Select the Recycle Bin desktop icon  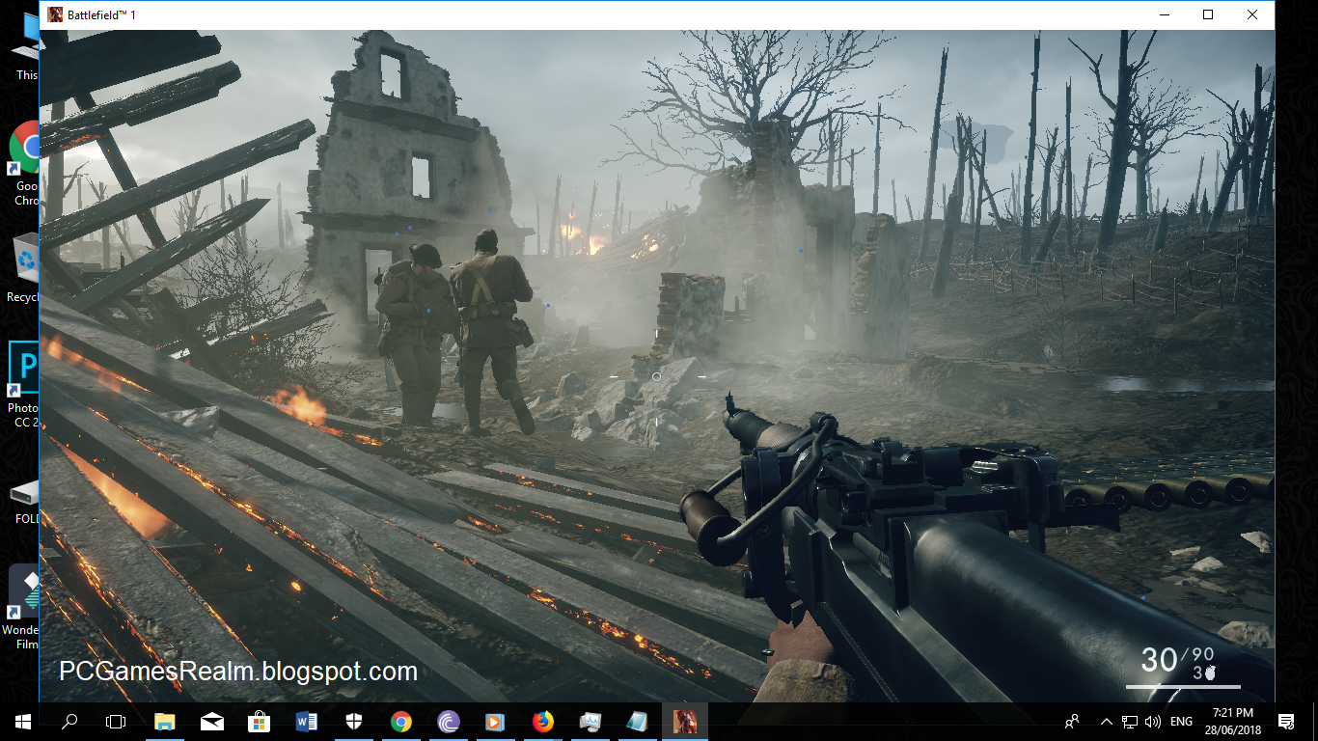click(24, 268)
